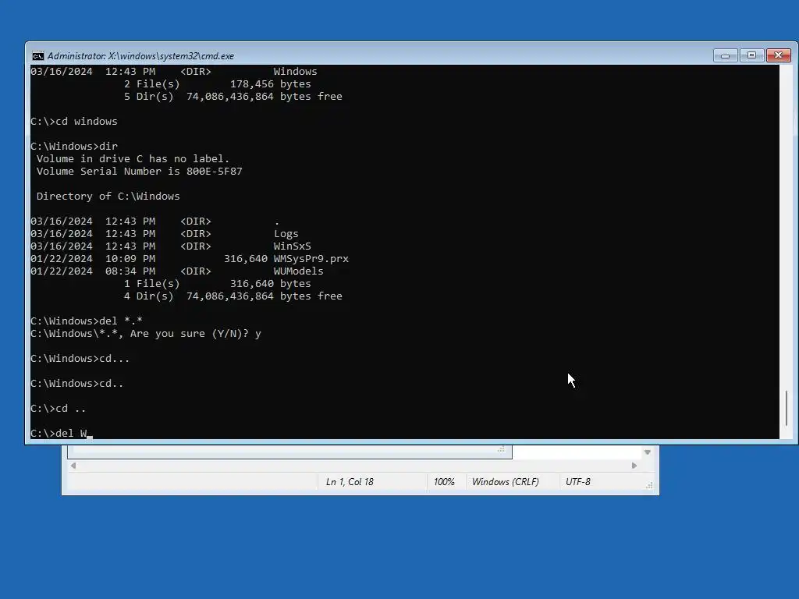Click the cmd.exe icon in the title bar

click(37, 56)
